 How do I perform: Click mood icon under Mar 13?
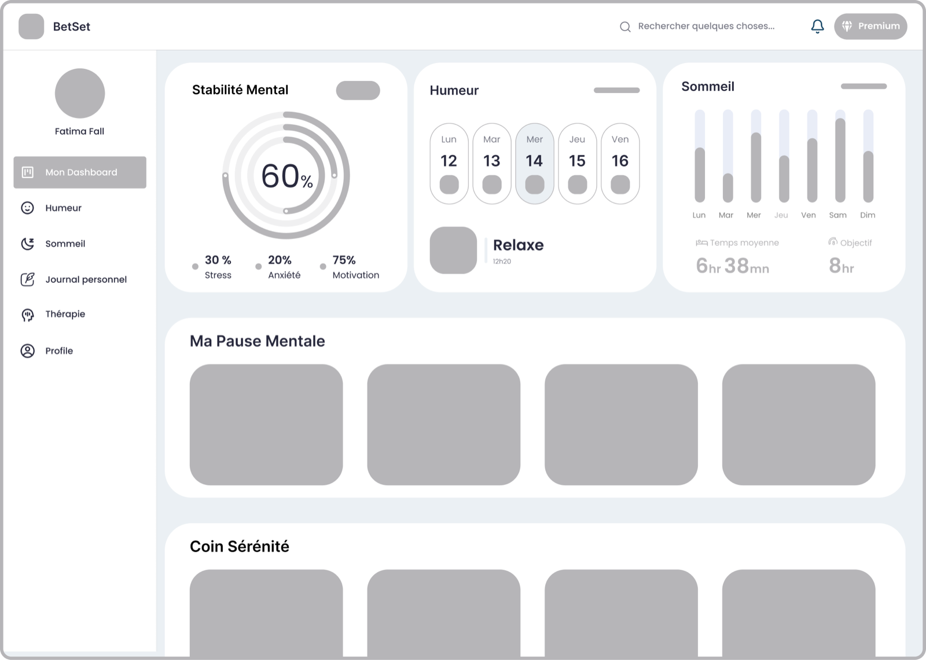click(492, 185)
